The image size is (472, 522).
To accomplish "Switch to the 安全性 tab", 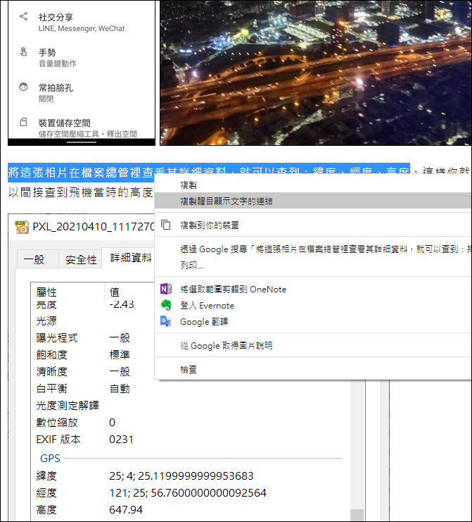I will click(x=80, y=259).
